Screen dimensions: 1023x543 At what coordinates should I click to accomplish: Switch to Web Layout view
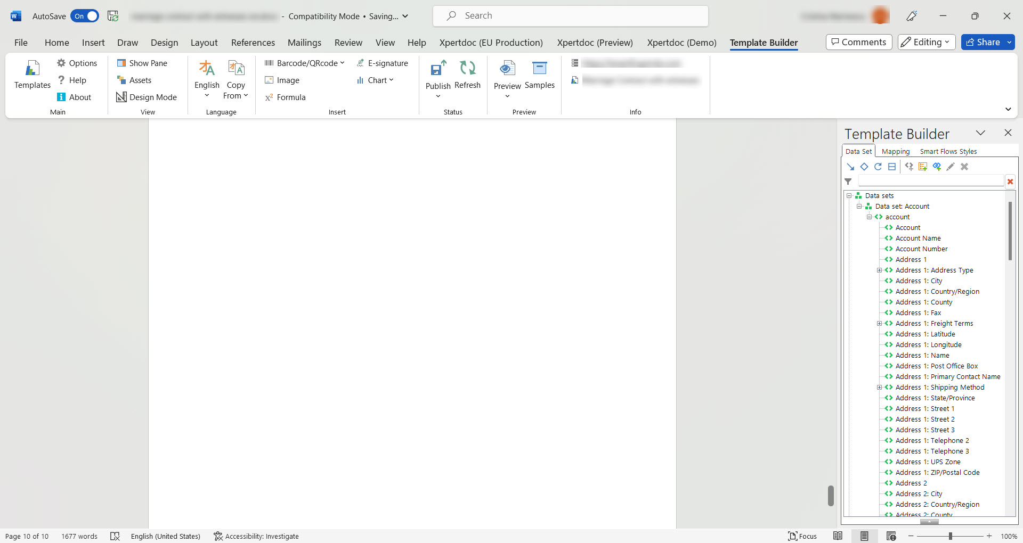coord(891,536)
